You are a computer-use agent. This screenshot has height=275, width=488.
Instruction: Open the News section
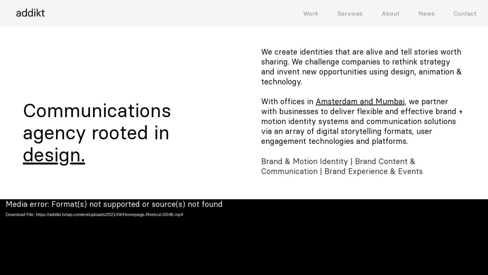(x=427, y=14)
